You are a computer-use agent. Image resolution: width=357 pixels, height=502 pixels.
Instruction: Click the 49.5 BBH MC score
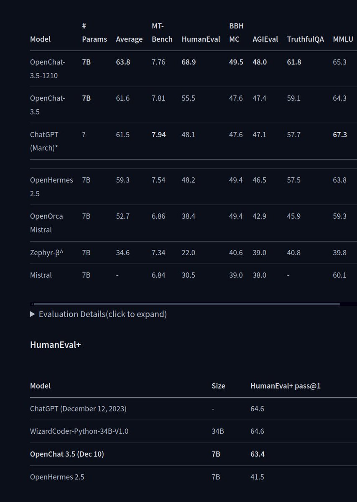pos(236,62)
